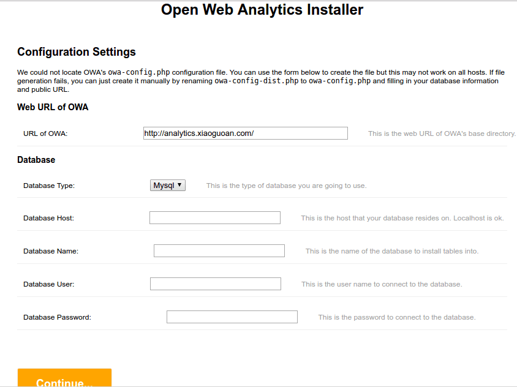Viewport: 517px width, 387px height.
Task: Click the owa-config-dist.php filename text
Action: (x=256, y=81)
